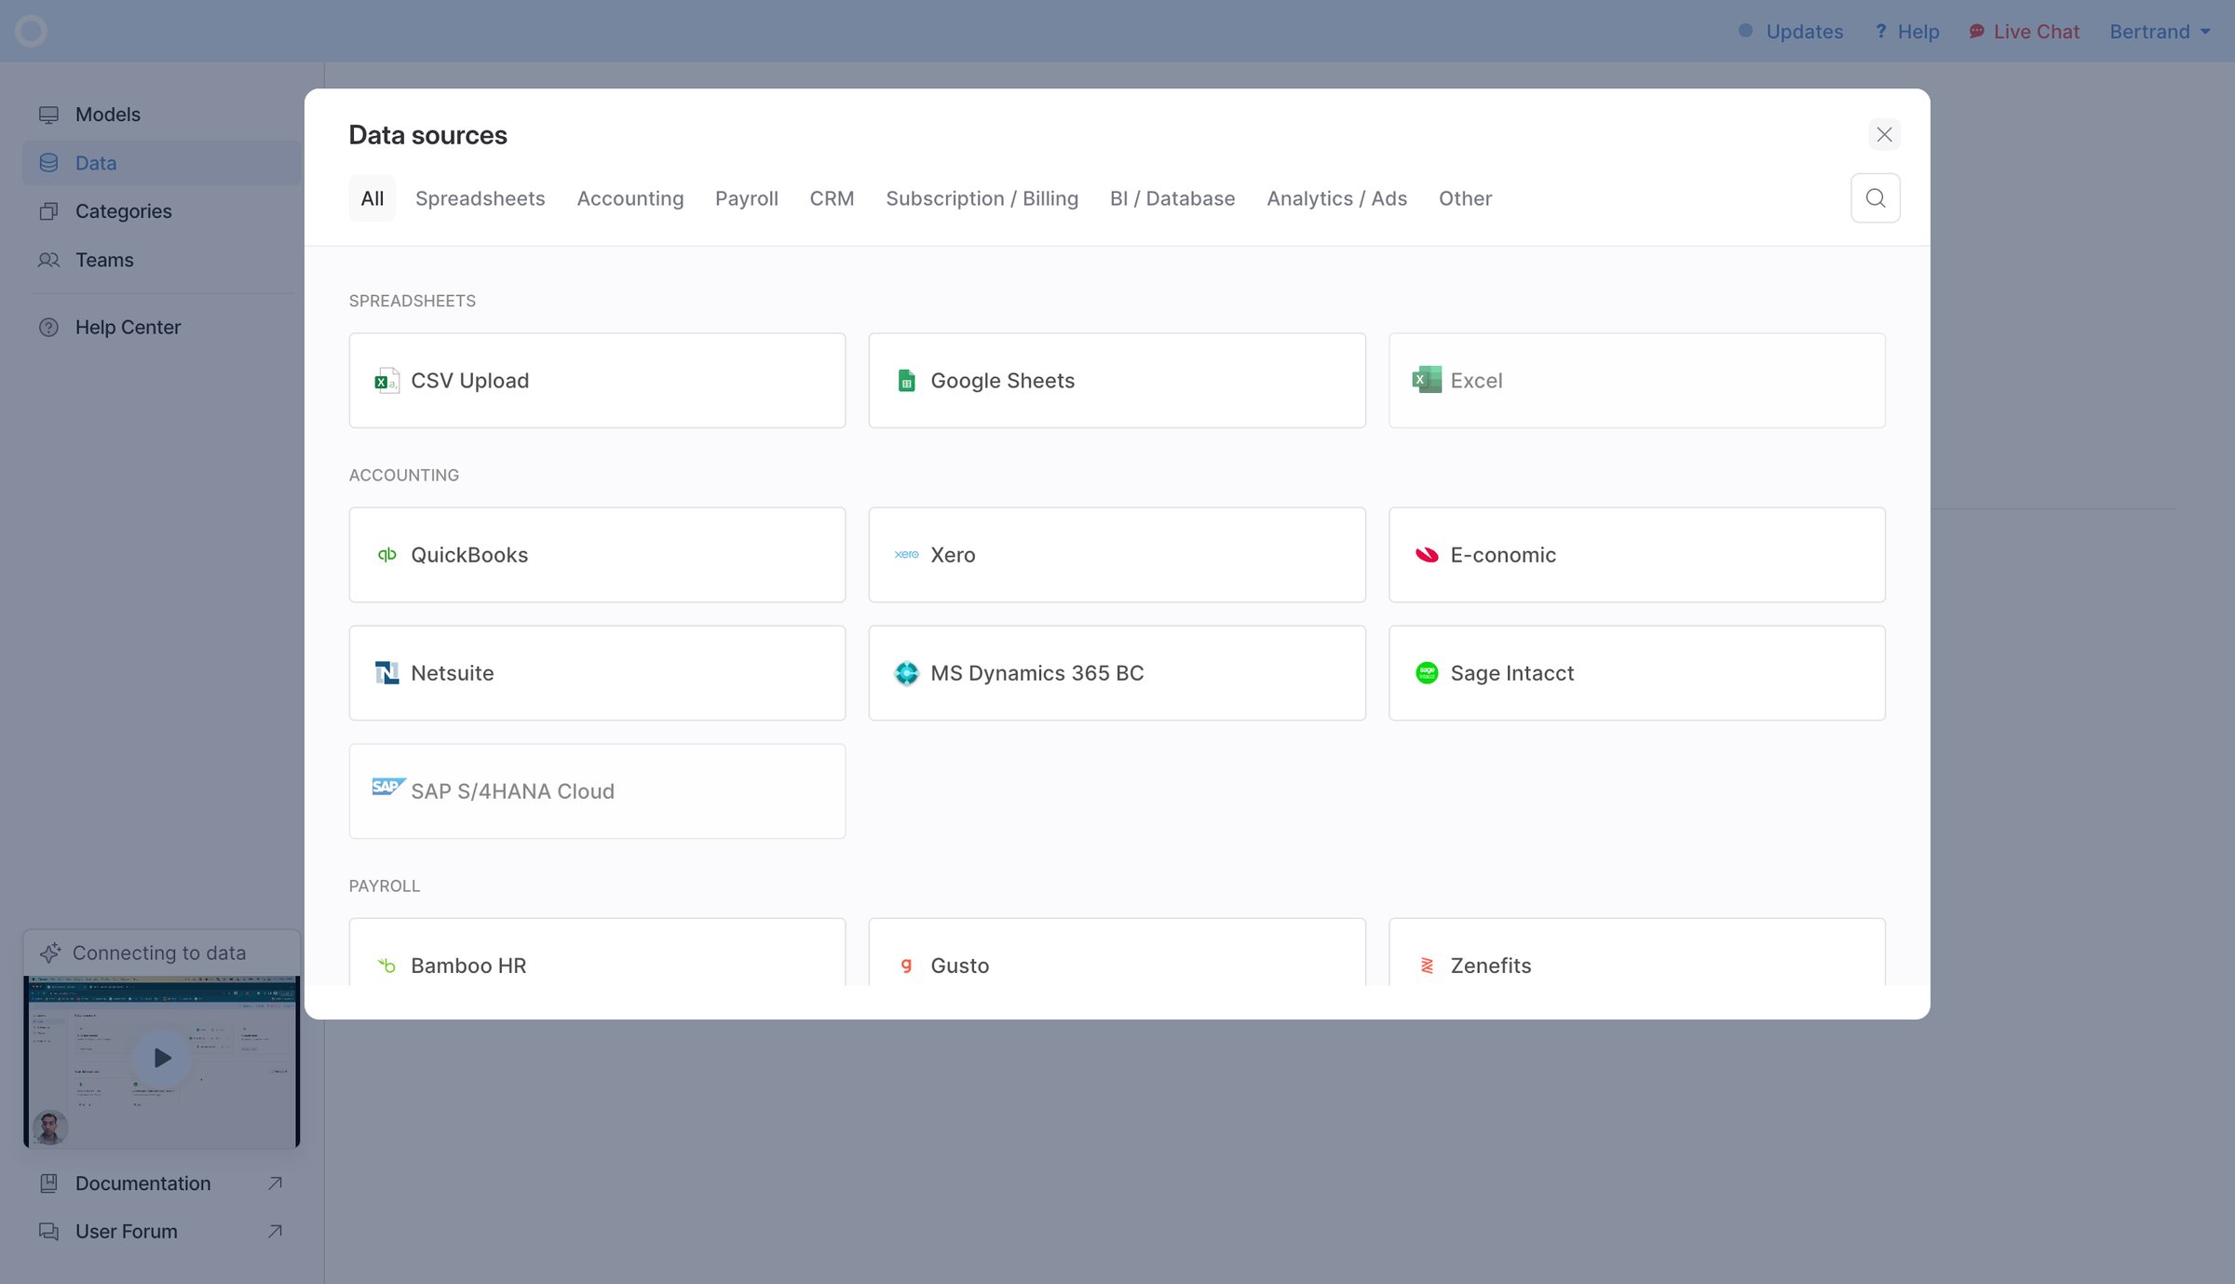Click the Documentation book icon
Viewport: 2235px width, 1284px height.
(48, 1183)
